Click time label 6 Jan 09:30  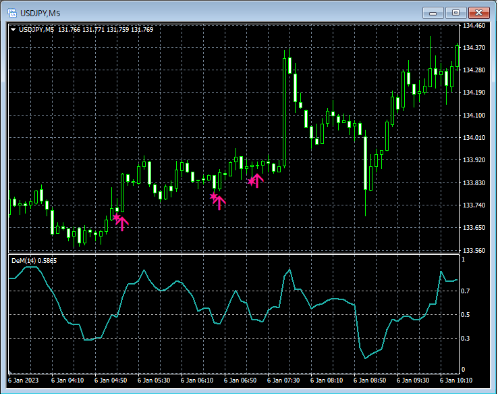[413, 380]
